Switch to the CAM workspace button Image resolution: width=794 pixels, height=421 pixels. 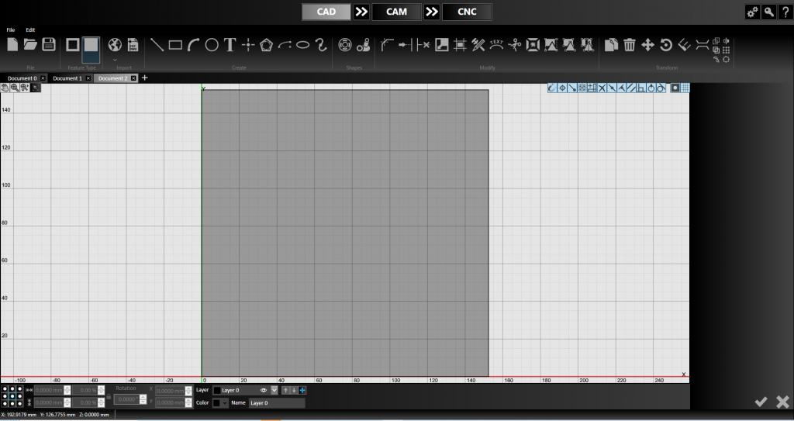click(396, 12)
